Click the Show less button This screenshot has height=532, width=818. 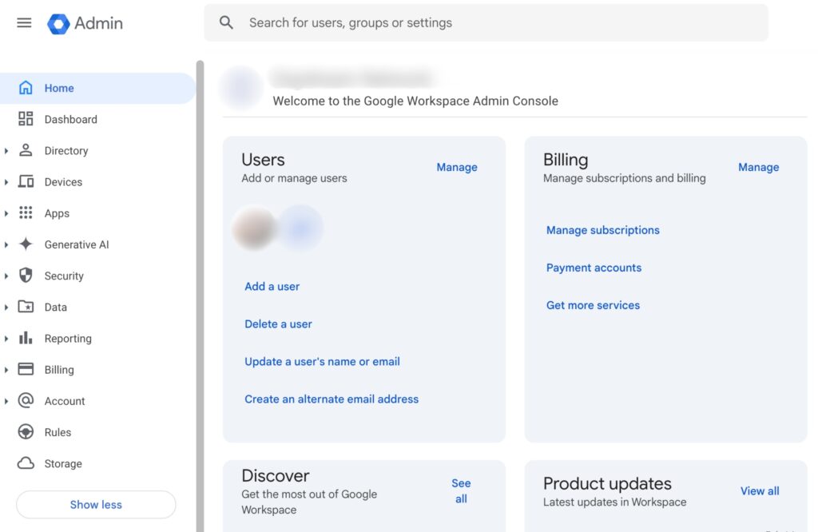96,504
